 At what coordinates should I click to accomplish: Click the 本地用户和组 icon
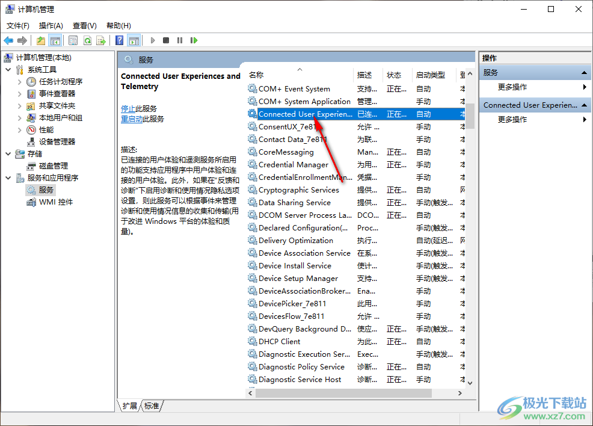31,118
